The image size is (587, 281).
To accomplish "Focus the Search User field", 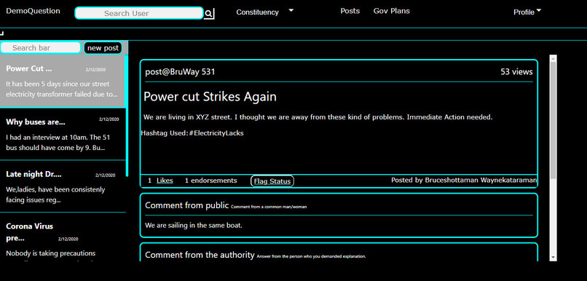I will coord(139,14).
